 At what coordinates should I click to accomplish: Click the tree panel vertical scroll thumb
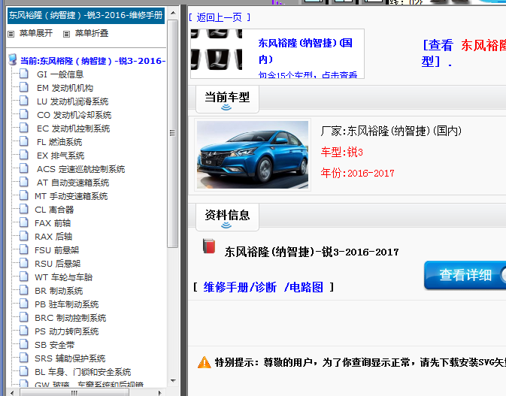coord(173,134)
